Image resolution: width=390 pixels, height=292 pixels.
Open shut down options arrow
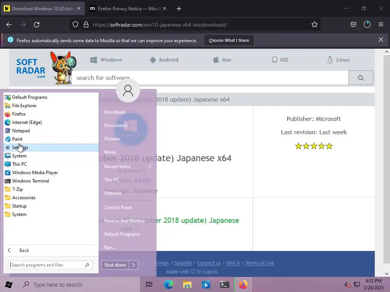click(x=133, y=265)
